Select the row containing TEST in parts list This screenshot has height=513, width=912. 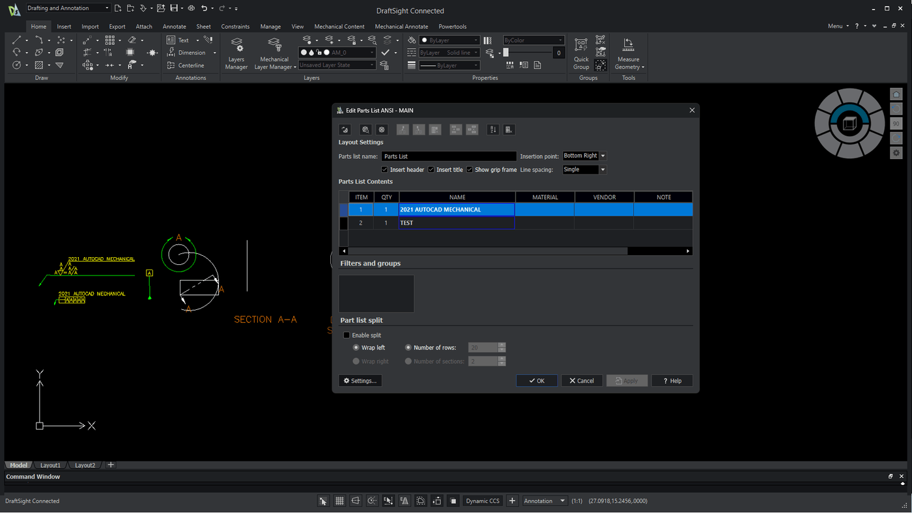click(x=456, y=223)
